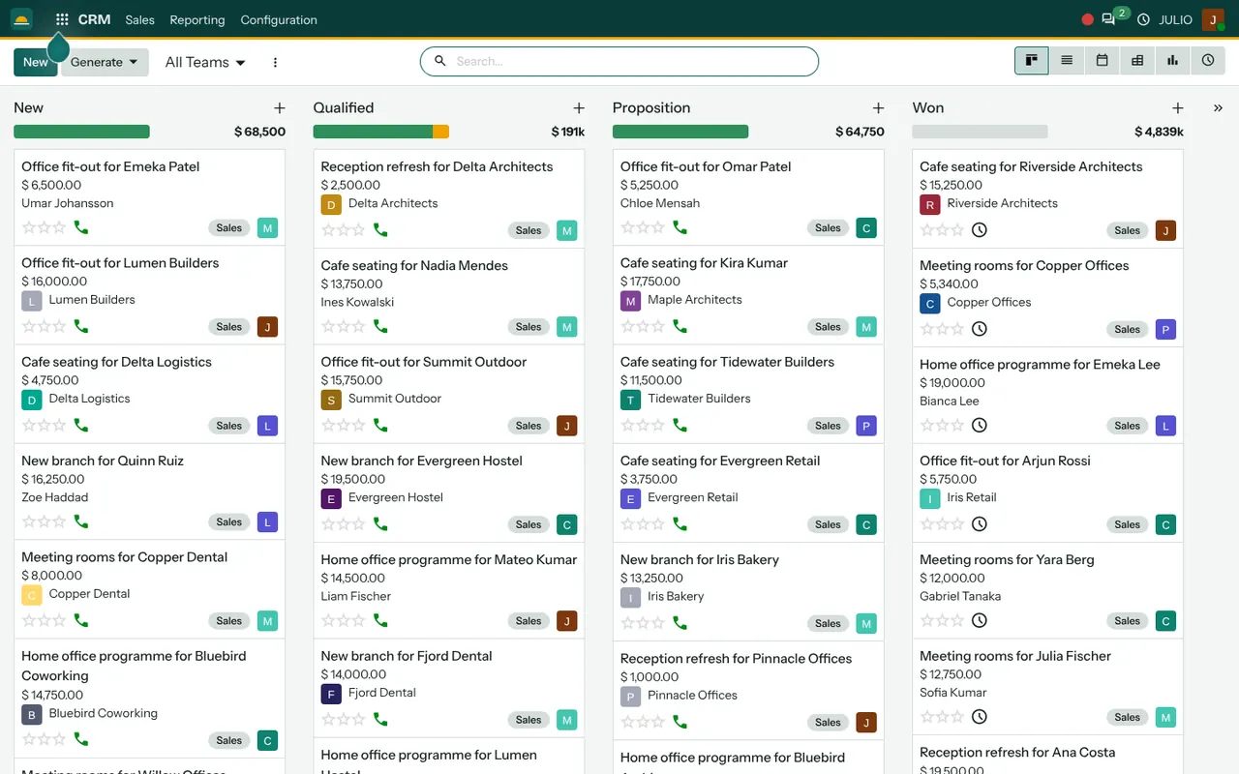
Task: Open Meeting rooms for Julia Fischer lead
Action: pos(1015,656)
